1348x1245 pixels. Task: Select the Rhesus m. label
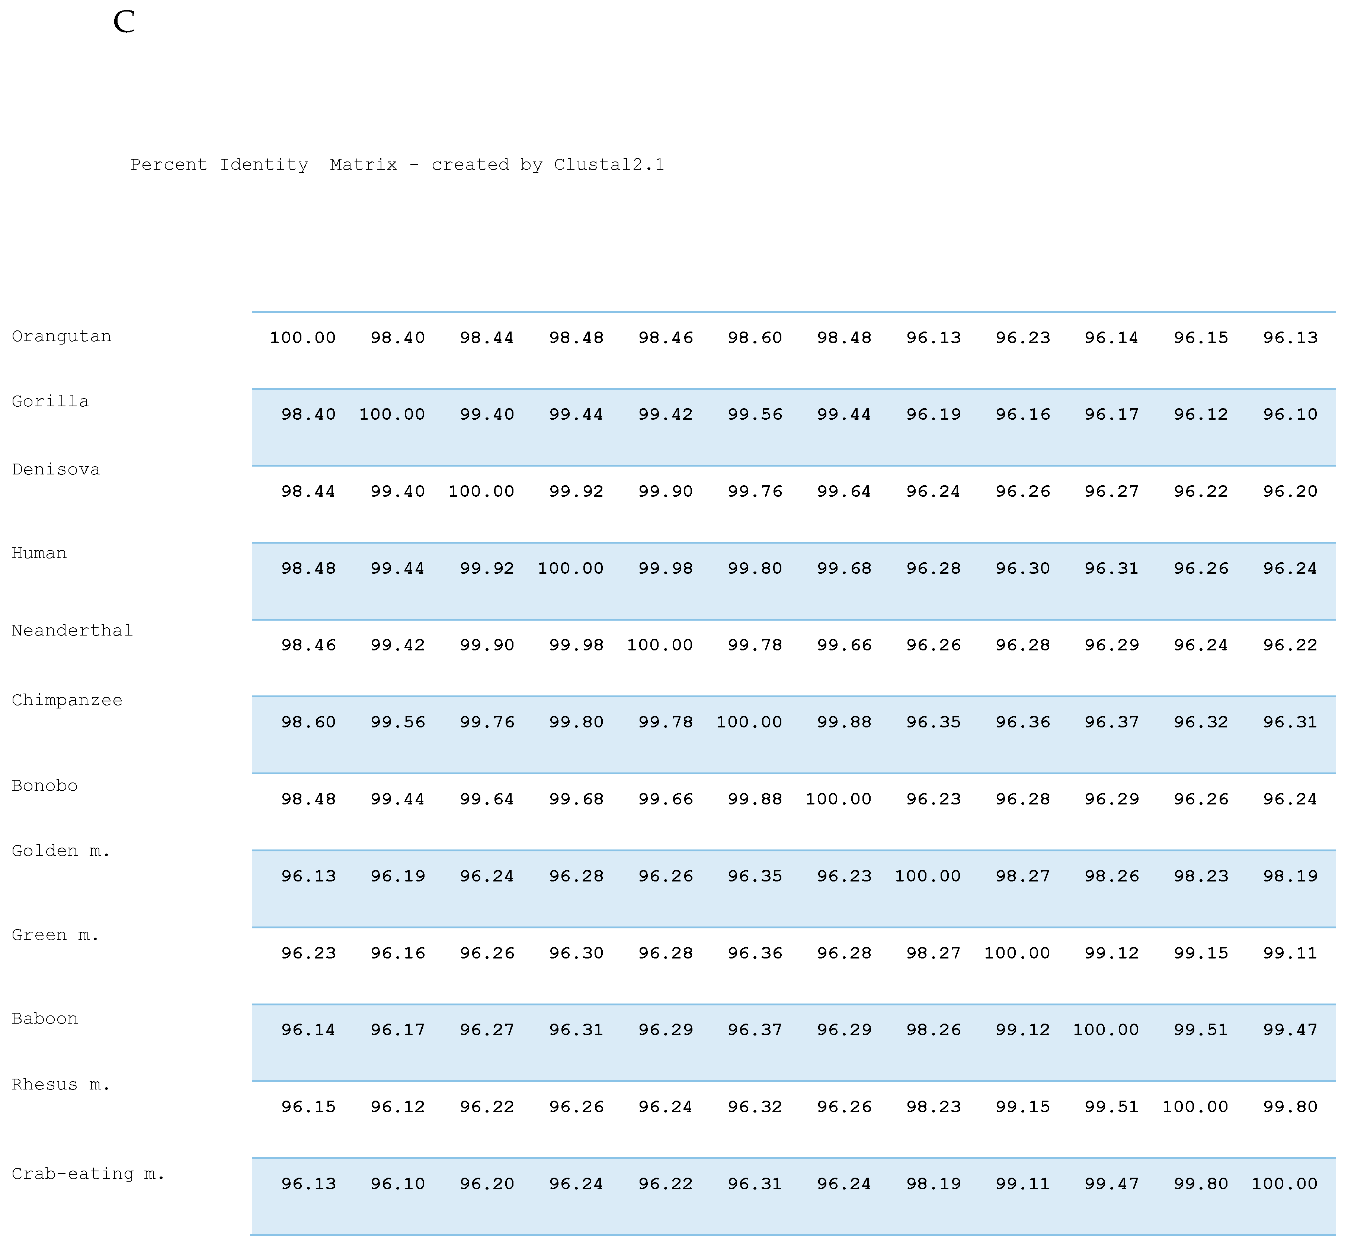click(x=61, y=1085)
